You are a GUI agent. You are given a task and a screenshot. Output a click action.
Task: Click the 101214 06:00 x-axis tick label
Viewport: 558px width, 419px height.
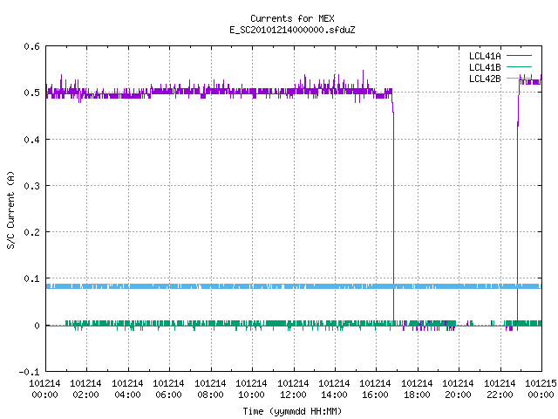[x=168, y=388]
